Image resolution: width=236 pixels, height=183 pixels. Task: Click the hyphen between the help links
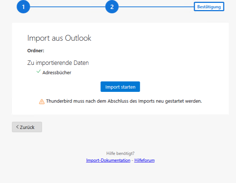pos(132,160)
